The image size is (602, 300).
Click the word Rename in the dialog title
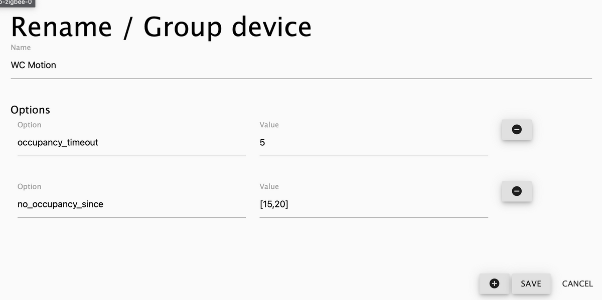point(61,27)
